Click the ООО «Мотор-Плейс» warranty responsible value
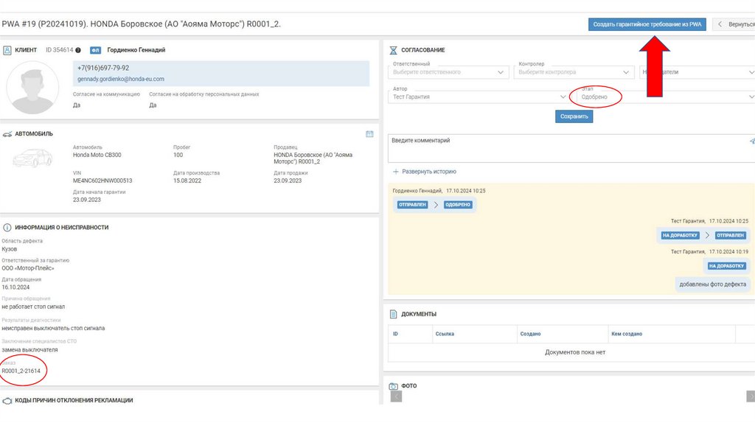Image resolution: width=755 pixels, height=423 pixels. (x=28, y=268)
